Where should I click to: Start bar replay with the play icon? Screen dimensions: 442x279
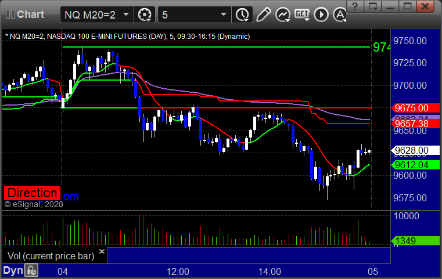321,15
